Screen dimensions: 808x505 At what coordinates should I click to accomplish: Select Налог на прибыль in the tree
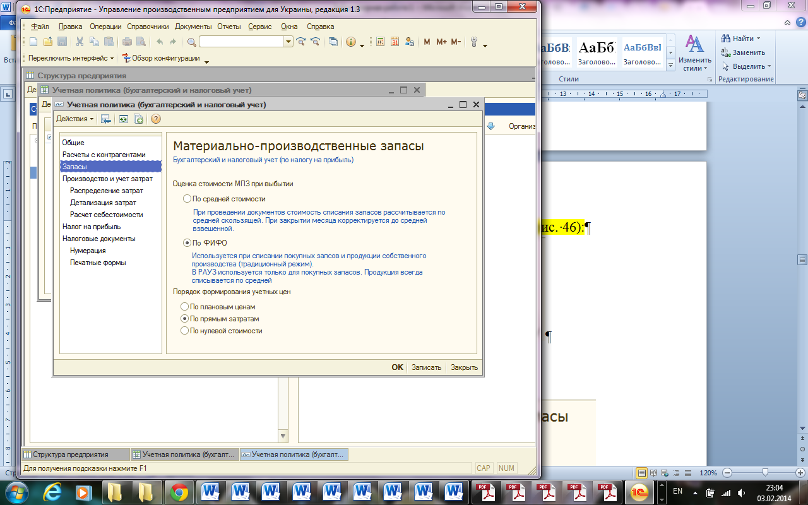[x=92, y=227]
